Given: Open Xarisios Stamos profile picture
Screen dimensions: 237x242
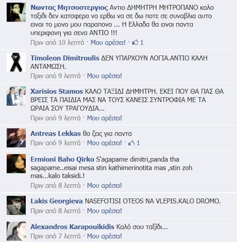Looking at the screenshot, I should point(16,96).
